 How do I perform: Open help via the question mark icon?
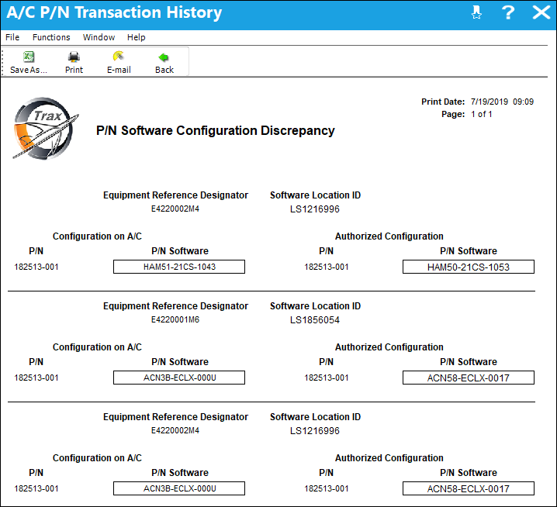click(x=508, y=12)
